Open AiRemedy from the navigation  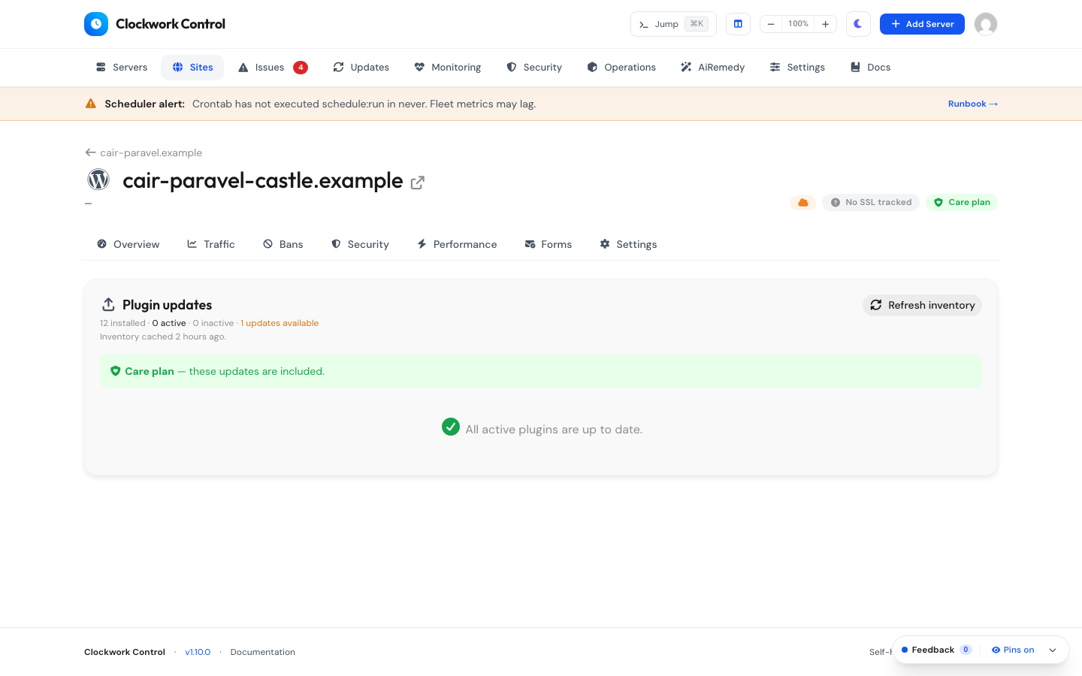[713, 68]
